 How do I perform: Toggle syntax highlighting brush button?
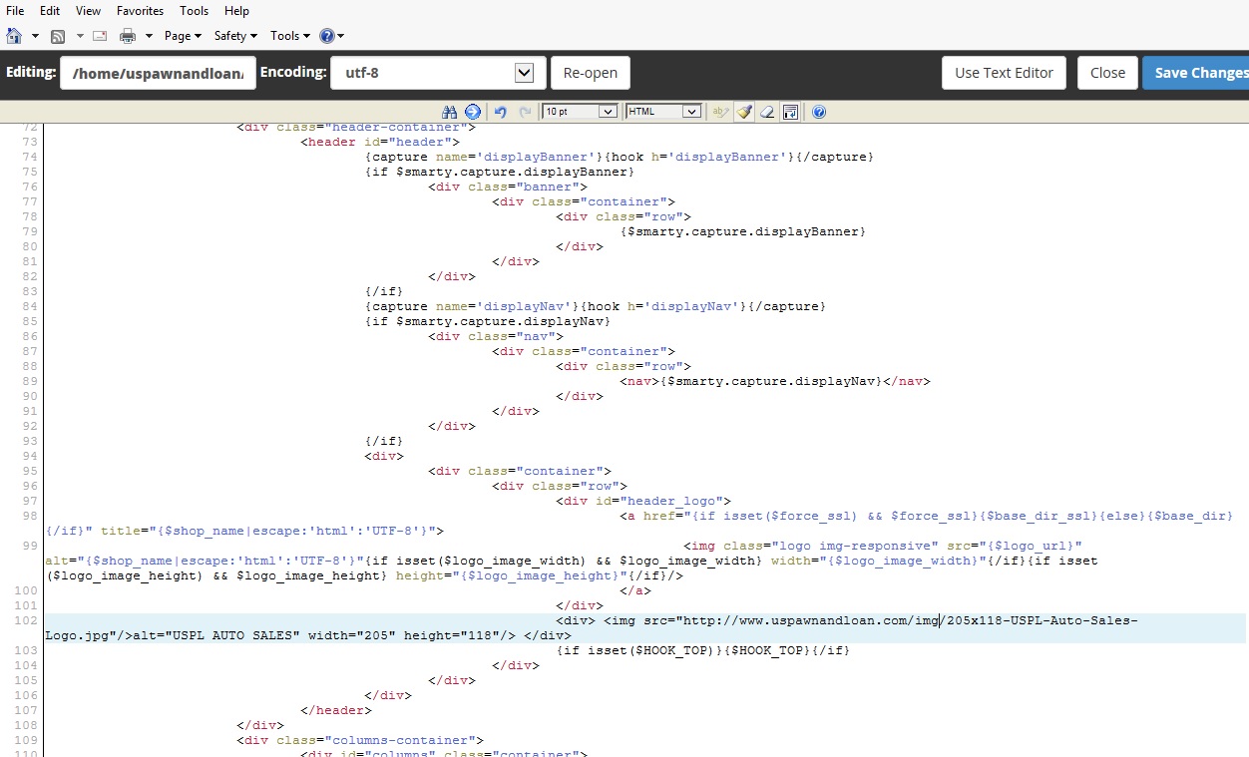point(744,112)
